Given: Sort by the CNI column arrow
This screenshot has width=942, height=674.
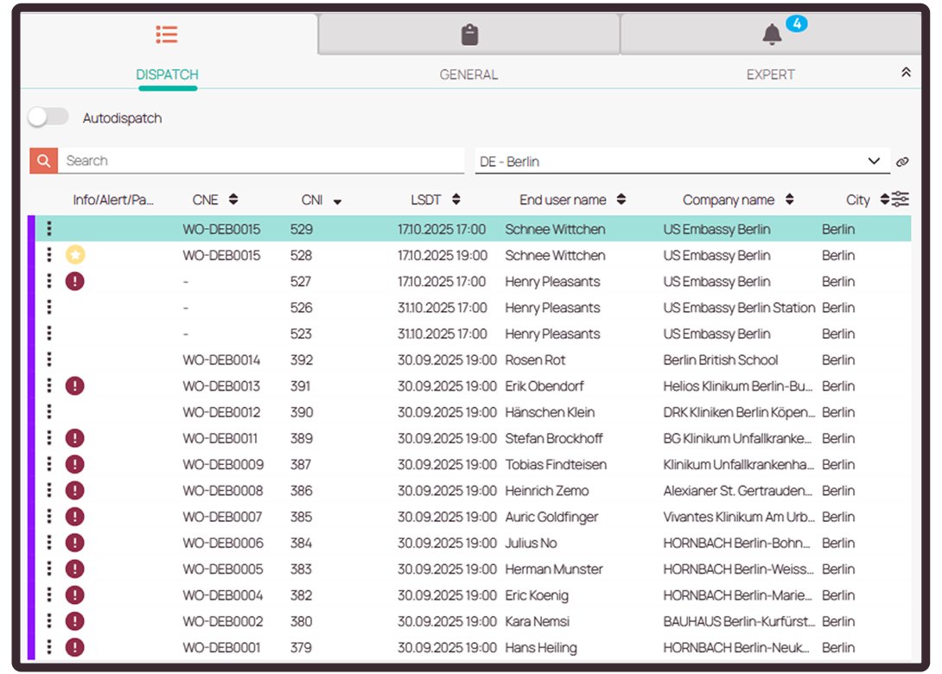Looking at the screenshot, I should (x=337, y=201).
